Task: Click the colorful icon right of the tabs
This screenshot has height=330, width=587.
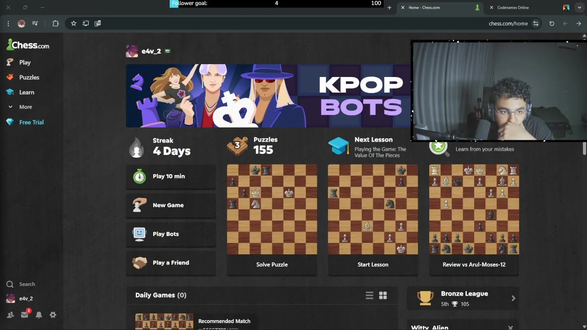Action: pos(566,7)
